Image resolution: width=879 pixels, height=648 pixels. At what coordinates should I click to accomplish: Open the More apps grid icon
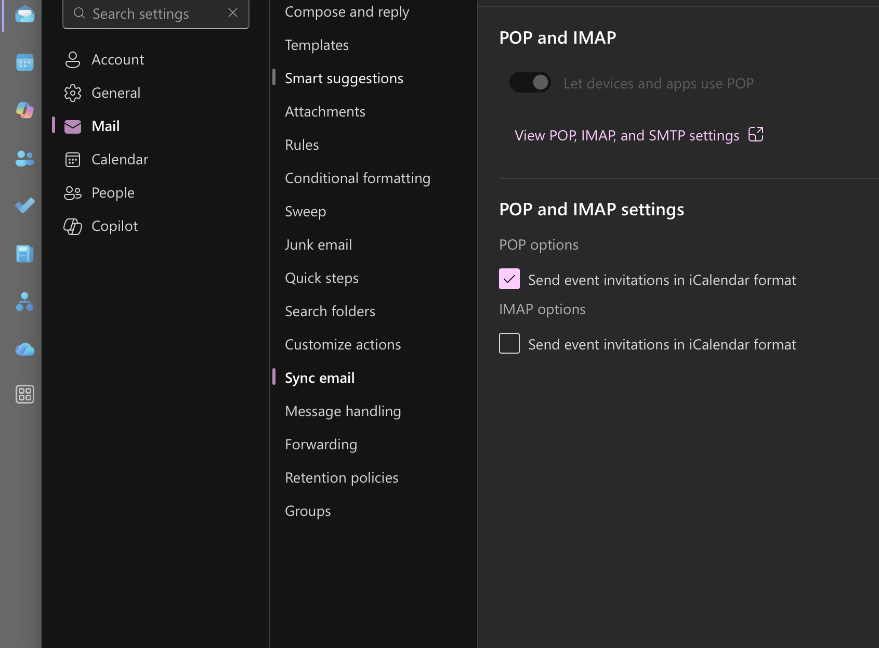pyautogui.click(x=24, y=394)
